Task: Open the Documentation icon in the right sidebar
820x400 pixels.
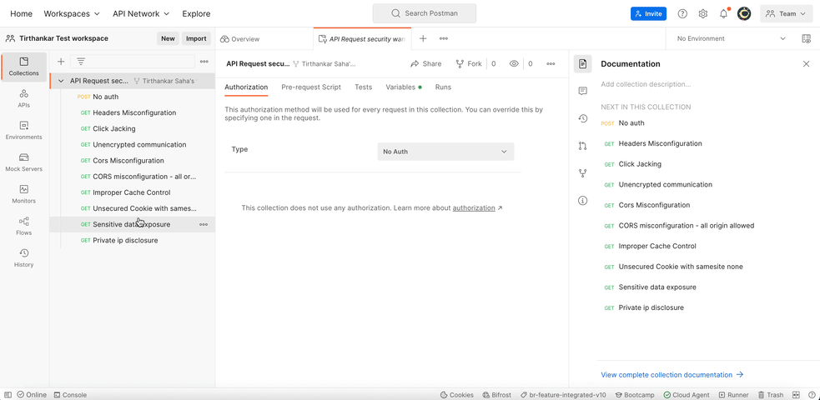Action: (583, 63)
